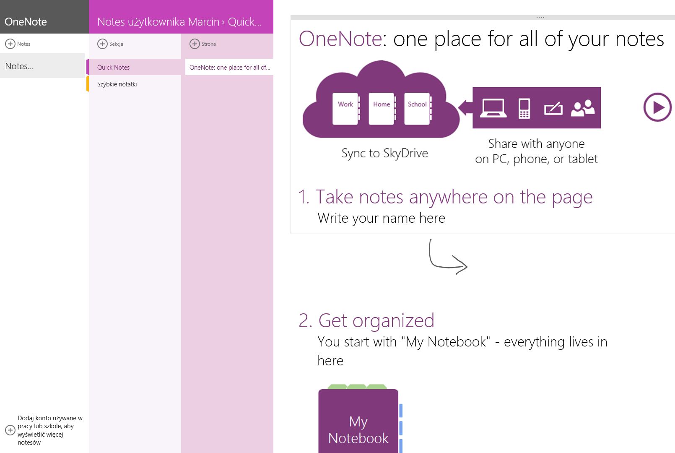Click the 'Sync to SkyDrive' caption
675x453 pixels.
pyautogui.click(x=384, y=154)
